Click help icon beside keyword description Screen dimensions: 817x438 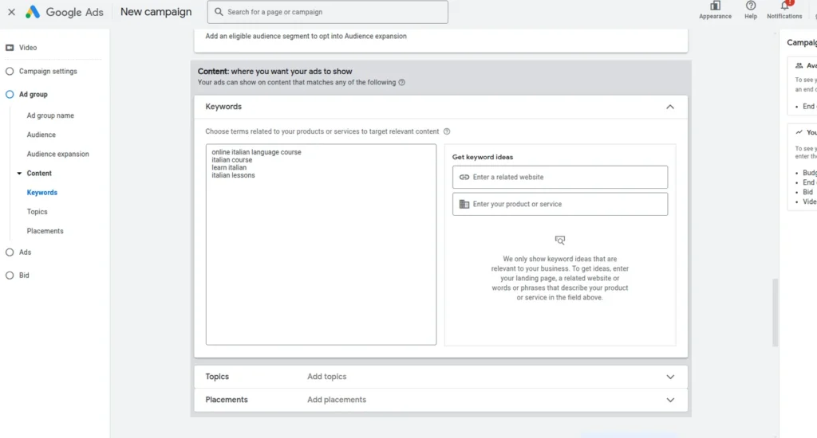coord(447,131)
